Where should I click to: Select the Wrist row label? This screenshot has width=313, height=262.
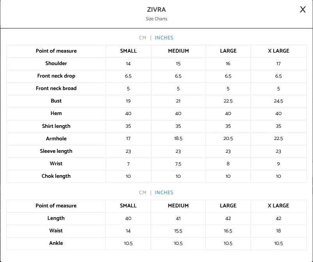[x=56, y=164]
